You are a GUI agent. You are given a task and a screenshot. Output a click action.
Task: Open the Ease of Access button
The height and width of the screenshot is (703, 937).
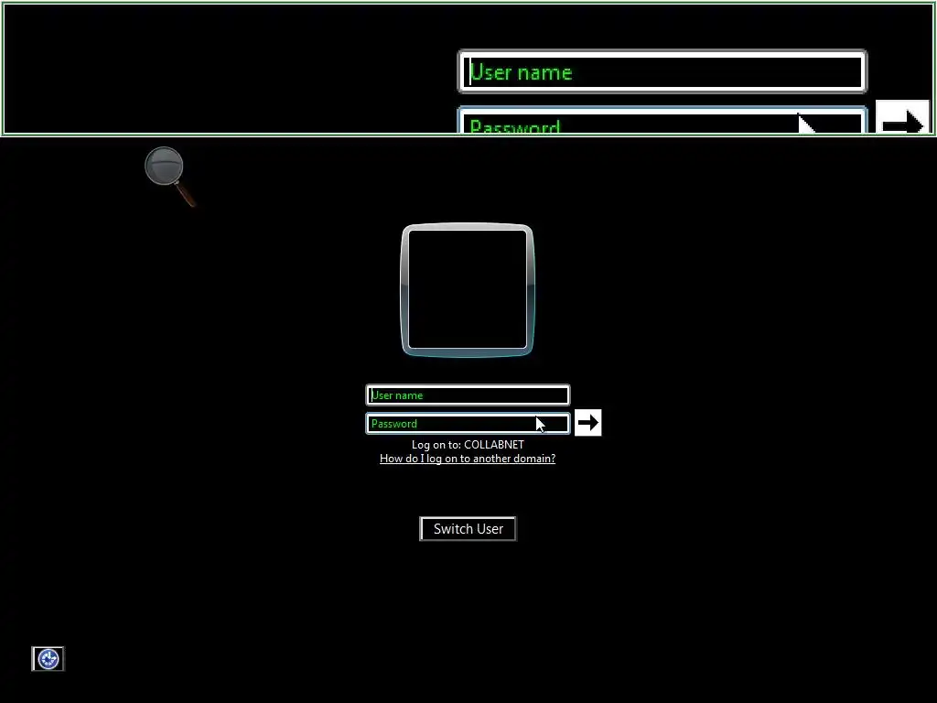pos(48,659)
